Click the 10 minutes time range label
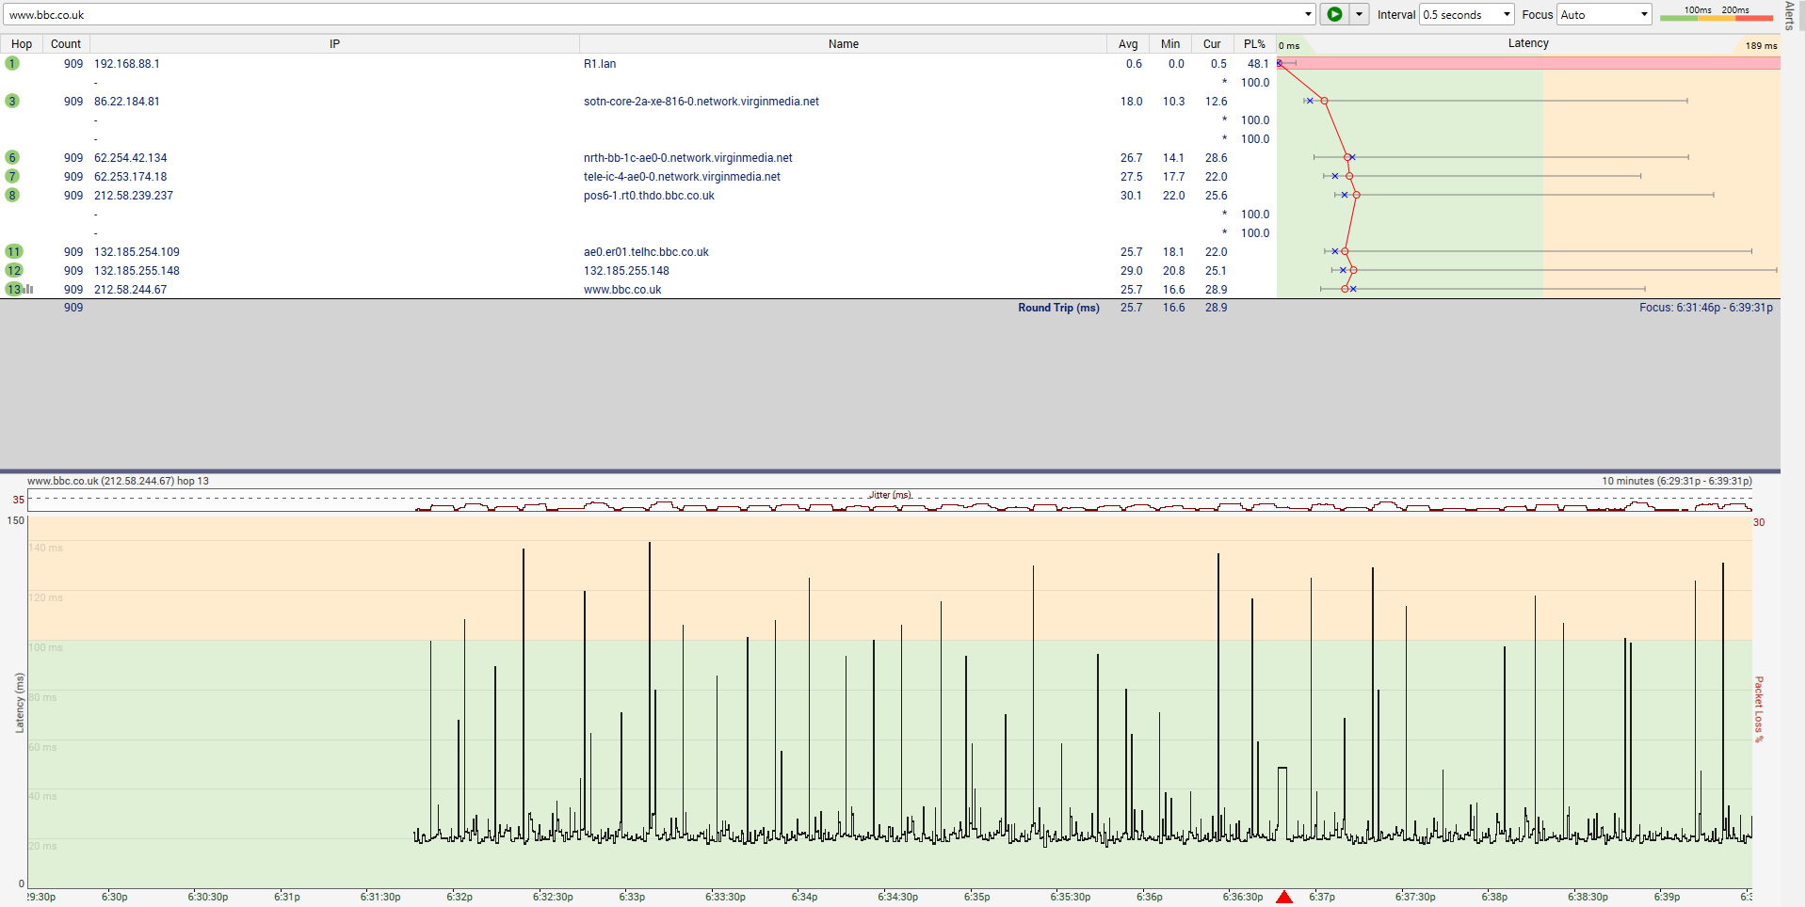 point(1677,481)
